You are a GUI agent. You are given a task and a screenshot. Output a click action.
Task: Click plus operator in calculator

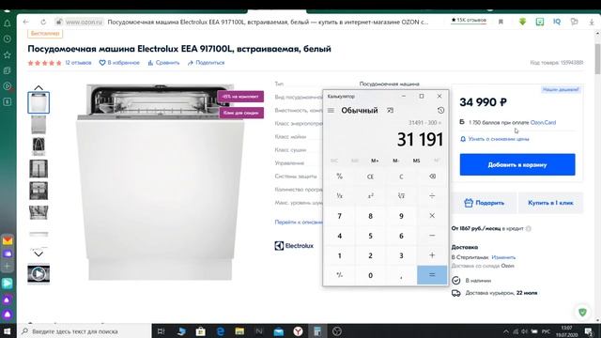tap(432, 255)
